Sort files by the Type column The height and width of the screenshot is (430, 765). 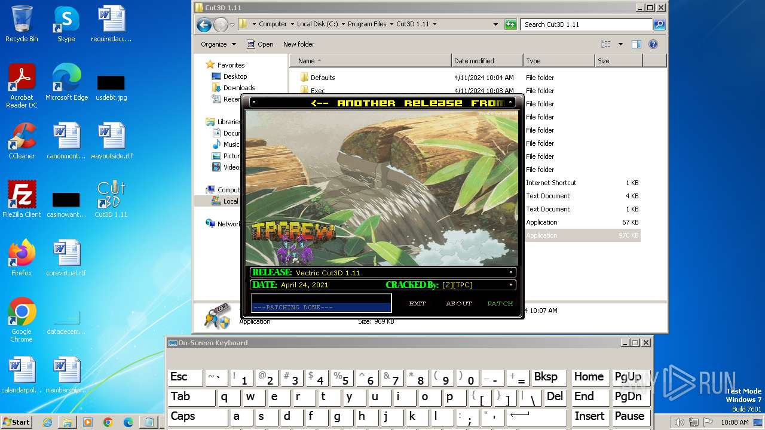559,61
